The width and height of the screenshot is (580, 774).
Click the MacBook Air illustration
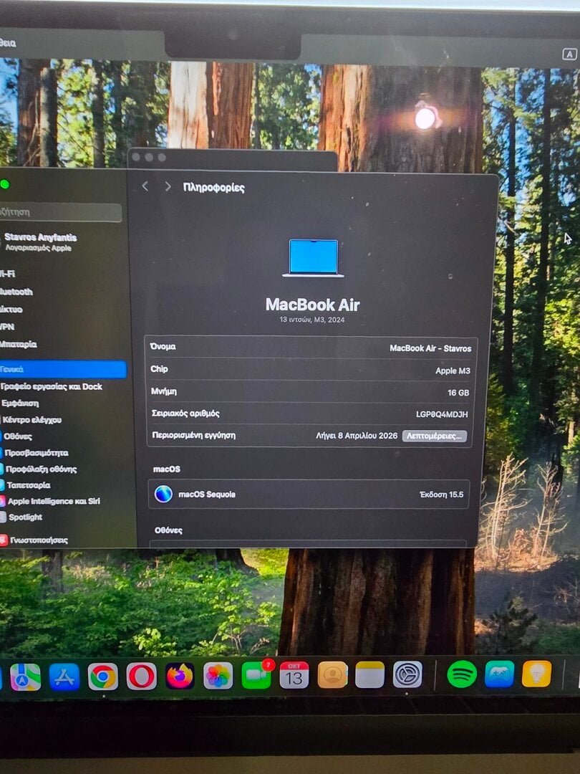pyautogui.click(x=313, y=258)
